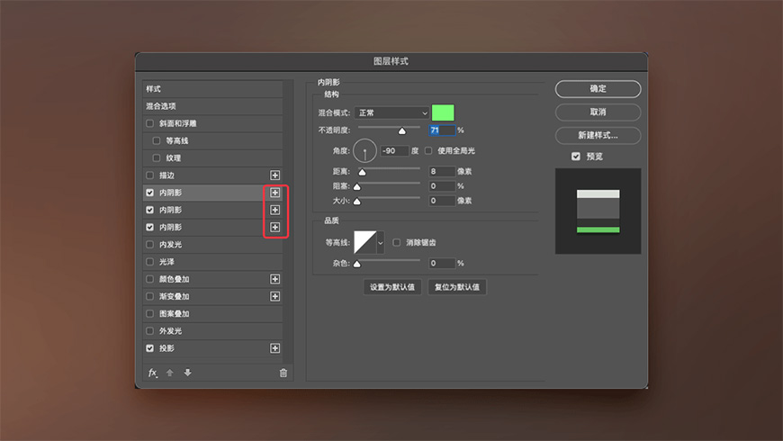The height and width of the screenshot is (441, 783).
Task: Click the 不透明度 slider handle
Action: click(402, 131)
